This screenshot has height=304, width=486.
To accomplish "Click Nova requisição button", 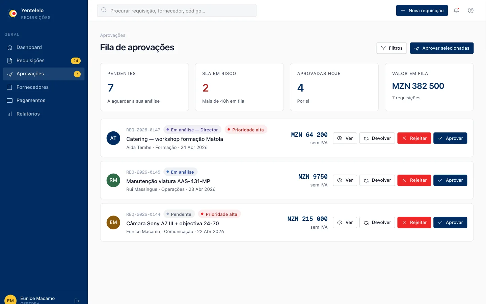I will pyautogui.click(x=422, y=10).
